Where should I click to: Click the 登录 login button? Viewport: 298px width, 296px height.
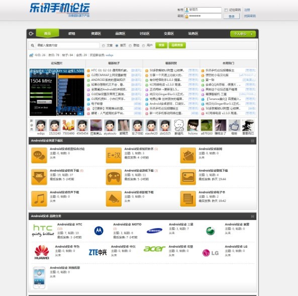(x=231, y=17)
